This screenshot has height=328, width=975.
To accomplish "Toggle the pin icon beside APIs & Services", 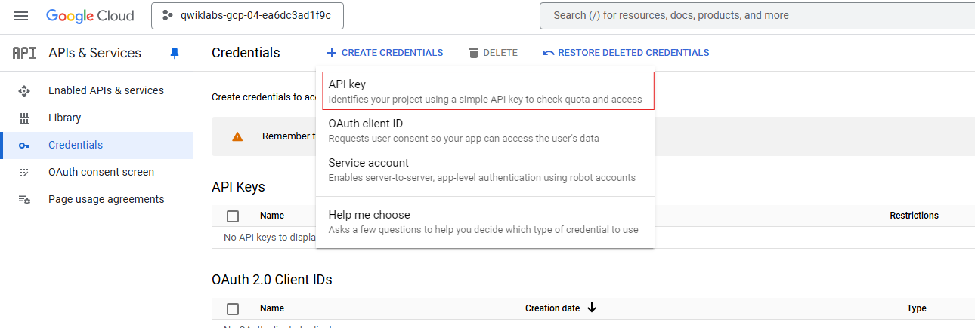I will [175, 53].
